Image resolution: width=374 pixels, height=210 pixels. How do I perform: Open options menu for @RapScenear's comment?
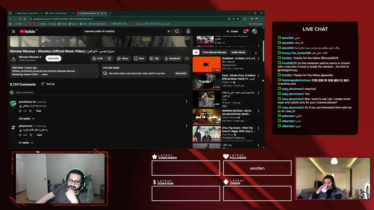[186, 126]
